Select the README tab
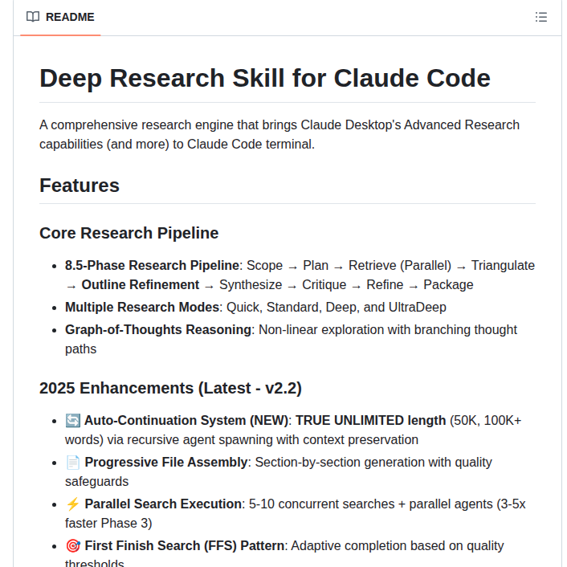Viewport: 567px width, 567px height. point(60,17)
